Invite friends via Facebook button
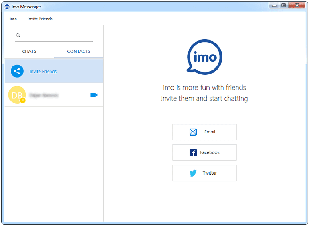Image resolution: width=309 pixels, height=226 pixels. pos(204,152)
